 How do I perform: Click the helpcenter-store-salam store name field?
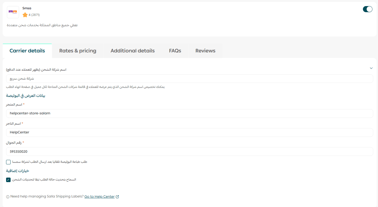(x=189, y=113)
